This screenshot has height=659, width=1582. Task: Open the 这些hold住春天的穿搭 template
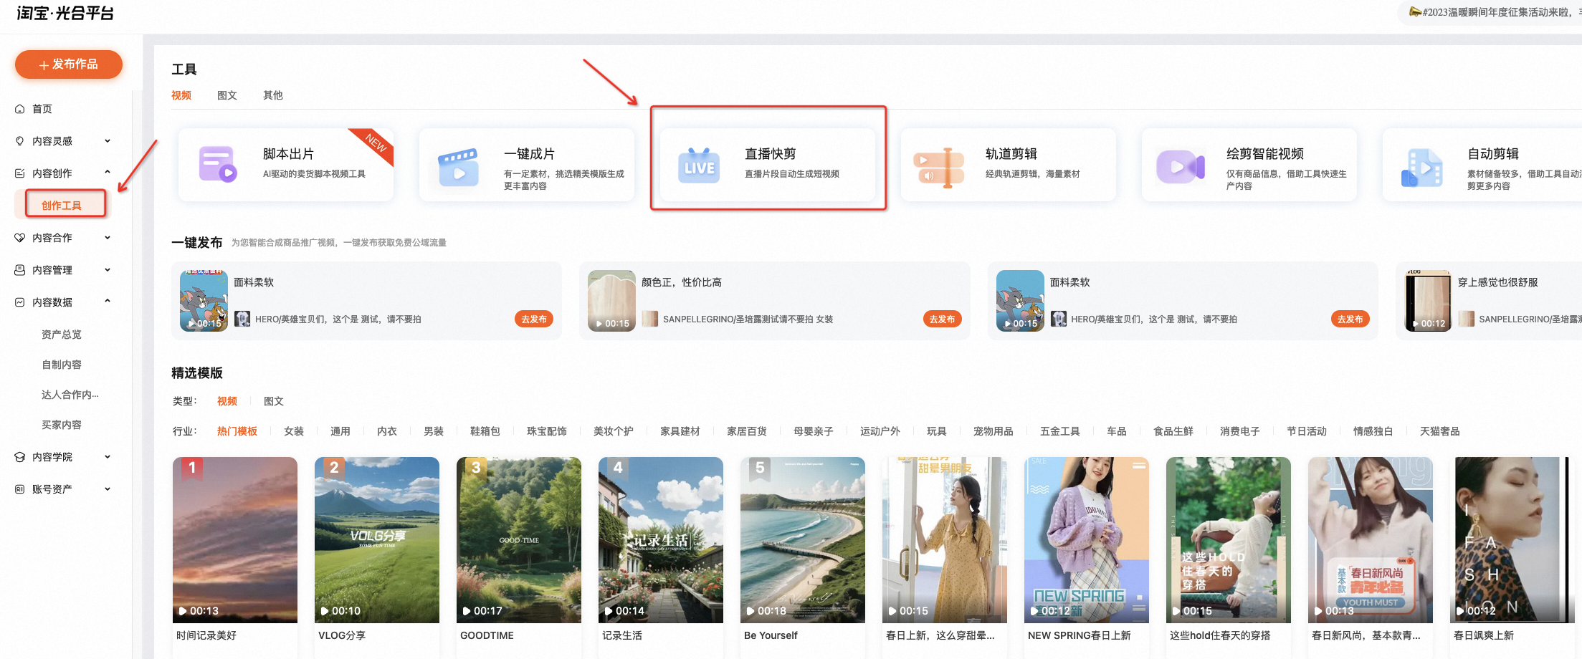pos(1229,540)
